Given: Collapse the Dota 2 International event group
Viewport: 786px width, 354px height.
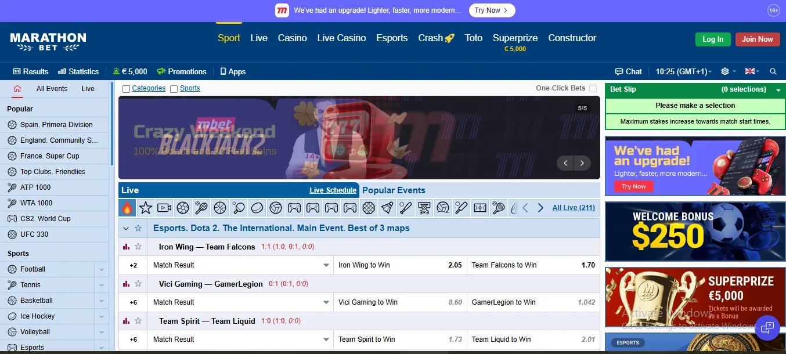Looking at the screenshot, I should [x=126, y=228].
